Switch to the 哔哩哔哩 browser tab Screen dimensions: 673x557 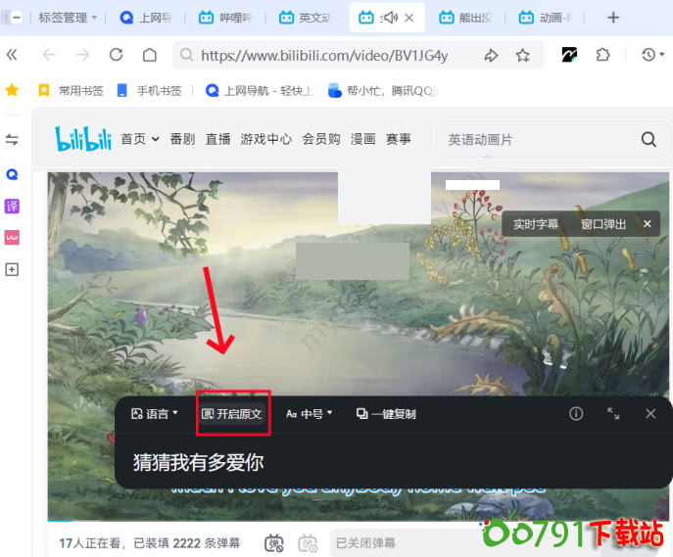[x=225, y=18]
